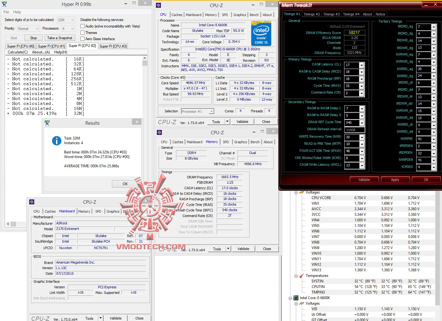Viewport: 442px width, 321px height.
Task: Click the Tools button in the CPU-Z Mainboard window
Action: [89, 318]
